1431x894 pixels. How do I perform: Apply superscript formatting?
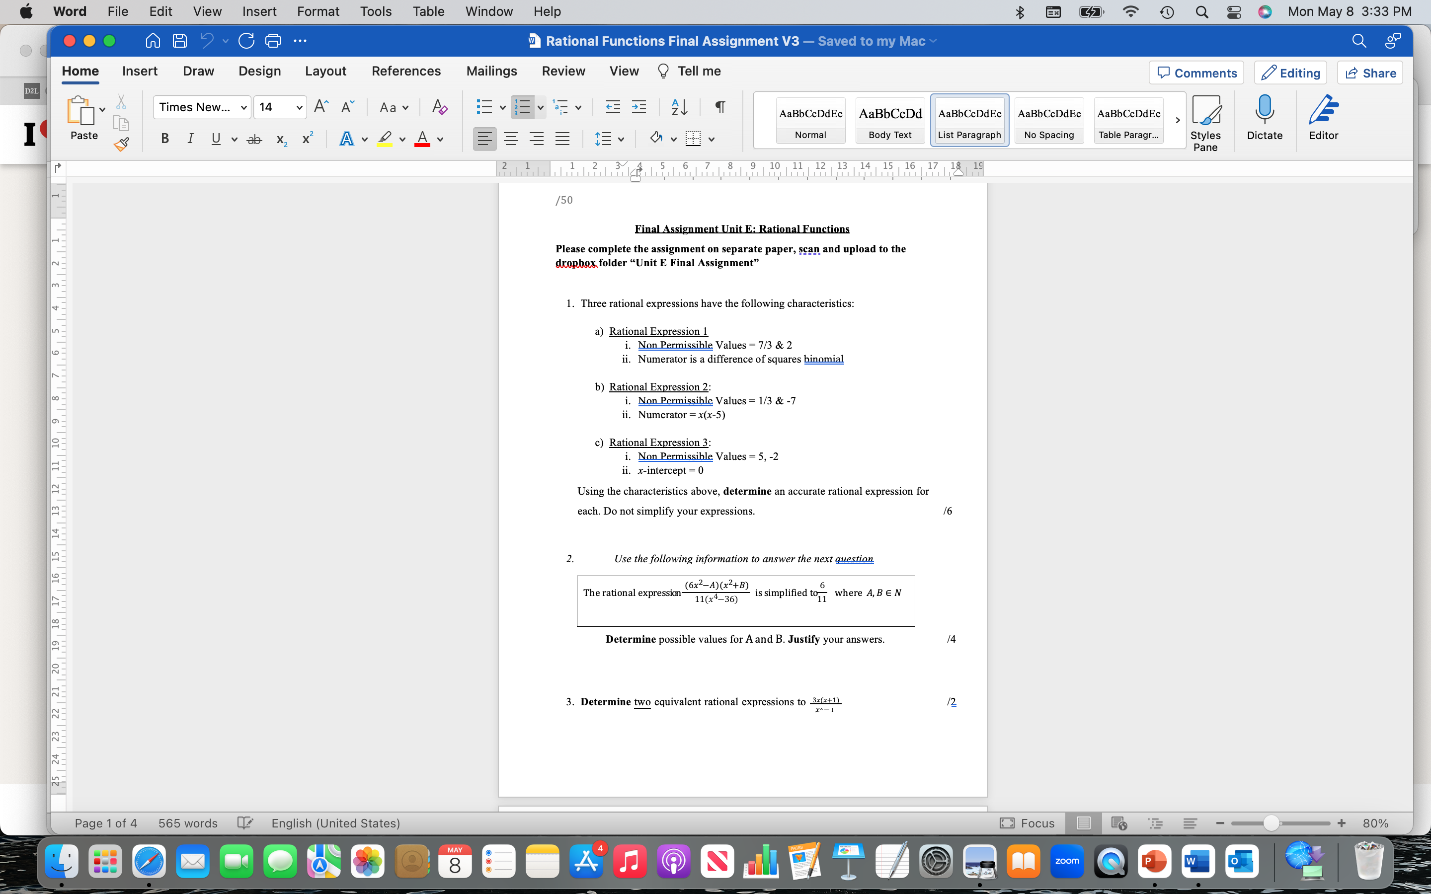coord(306,138)
